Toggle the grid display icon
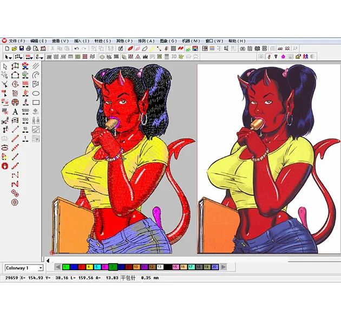Image resolution: width=341 pixels, height=320 pixels. click(173, 49)
